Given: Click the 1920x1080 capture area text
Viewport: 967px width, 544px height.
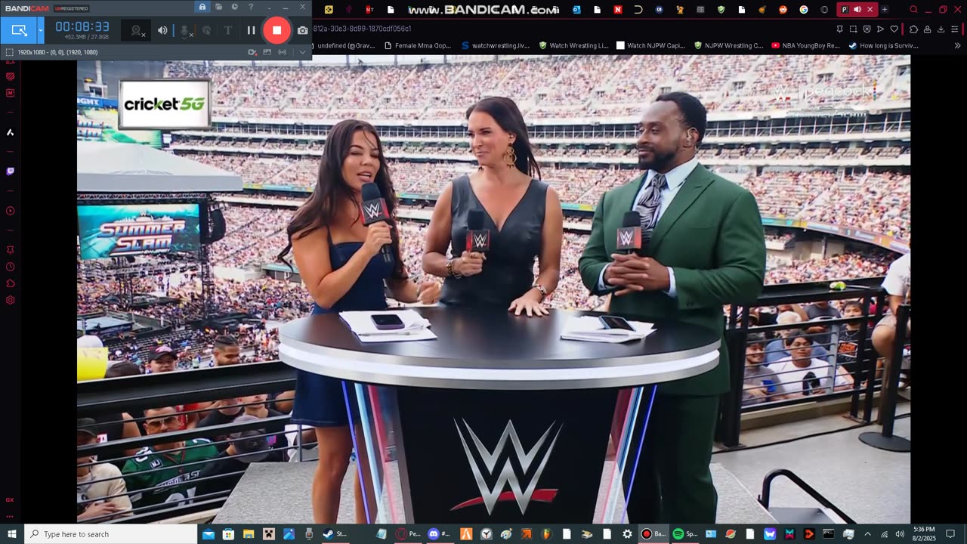Looking at the screenshot, I should pos(57,52).
